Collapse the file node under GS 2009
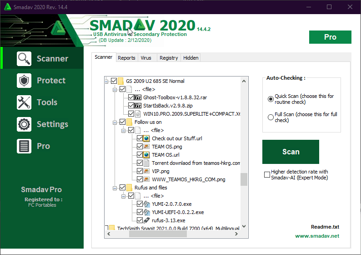361x255 pixels. (115, 90)
